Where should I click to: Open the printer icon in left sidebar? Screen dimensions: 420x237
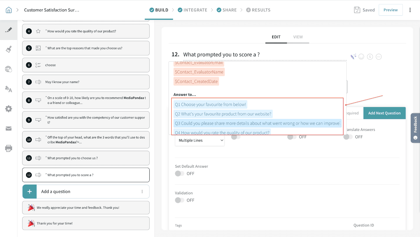(x=9, y=148)
